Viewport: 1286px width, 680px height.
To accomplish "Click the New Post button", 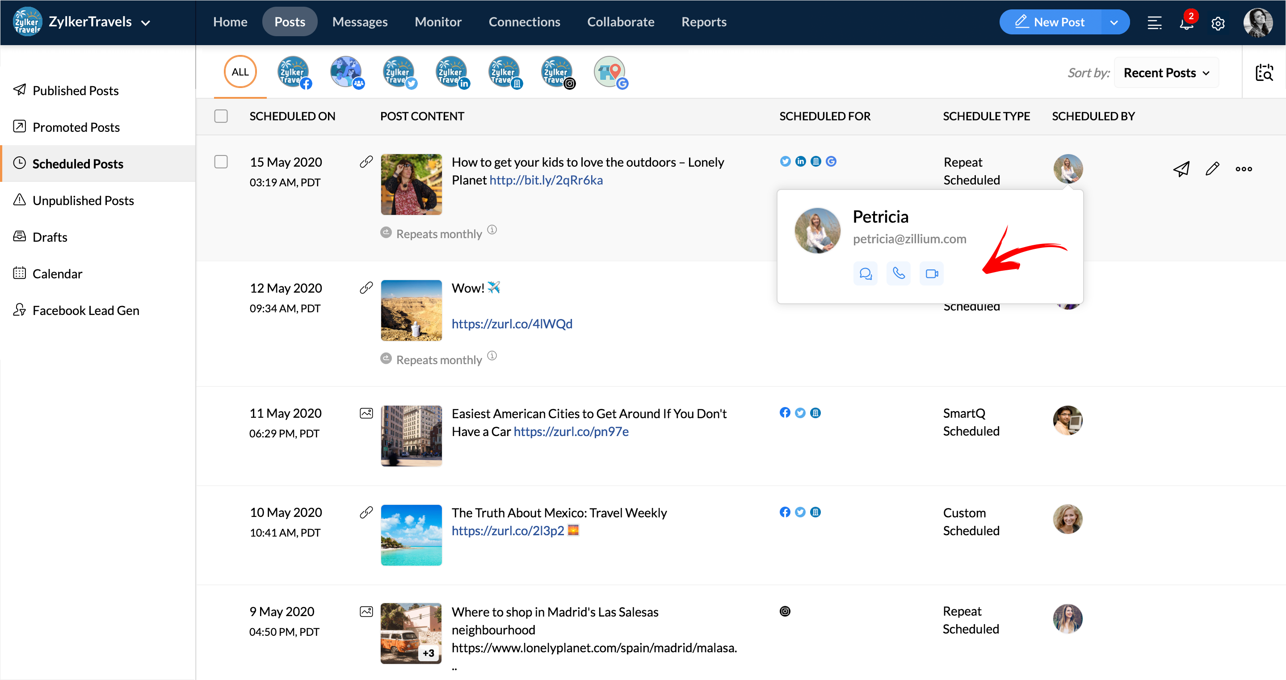I will [x=1051, y=22].
